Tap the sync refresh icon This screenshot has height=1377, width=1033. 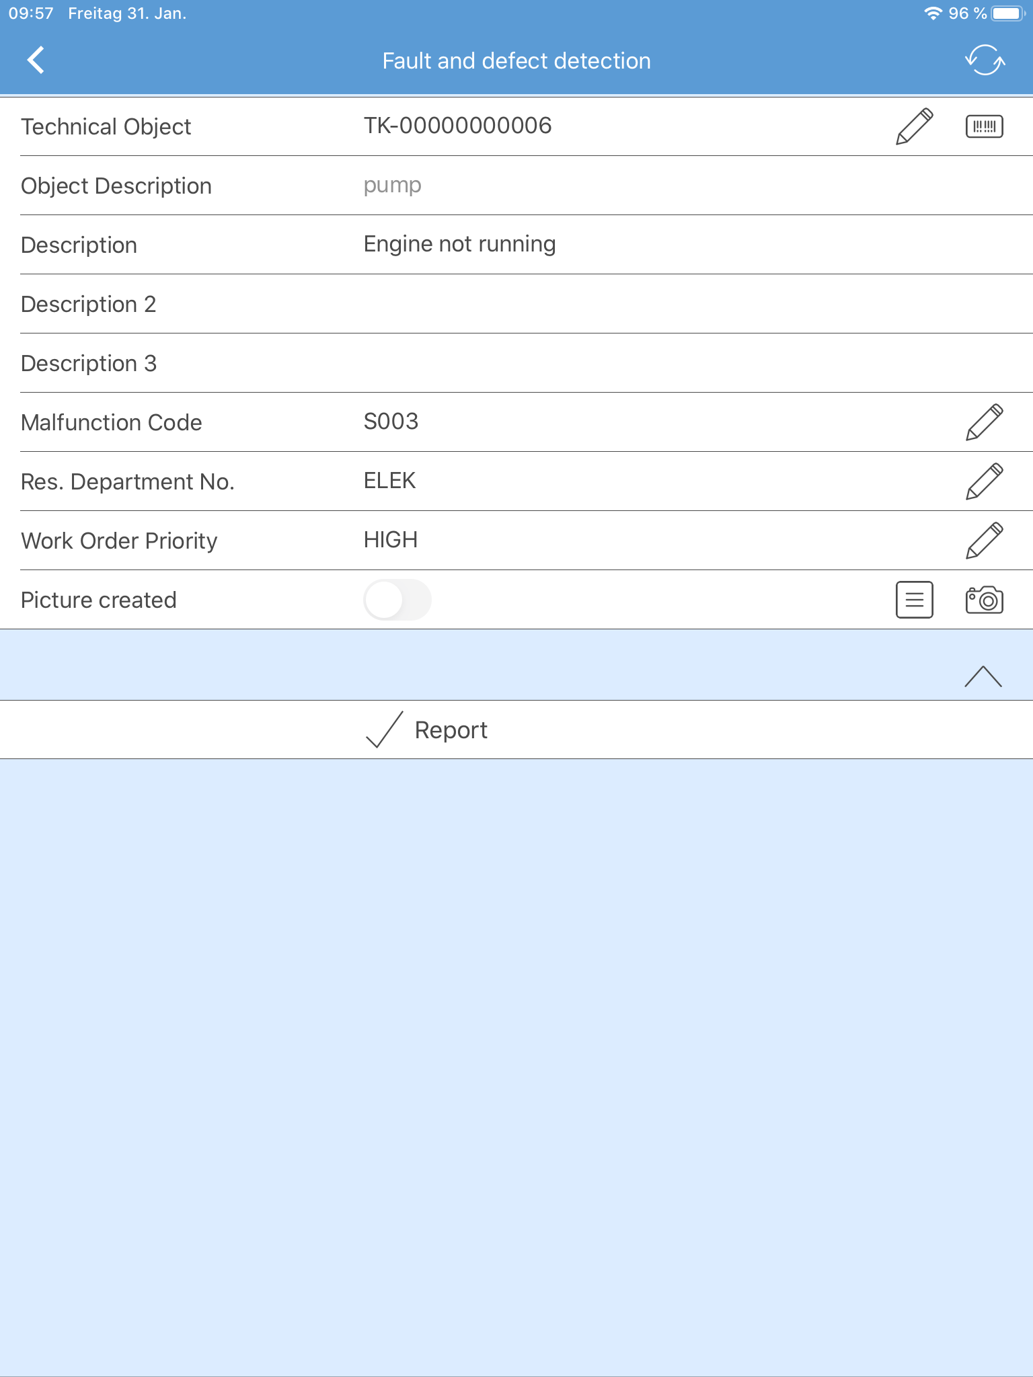985,61
